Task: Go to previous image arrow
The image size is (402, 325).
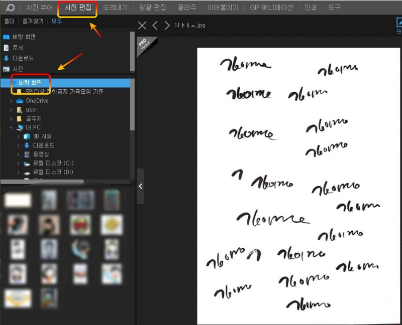Action: point(155,26)
